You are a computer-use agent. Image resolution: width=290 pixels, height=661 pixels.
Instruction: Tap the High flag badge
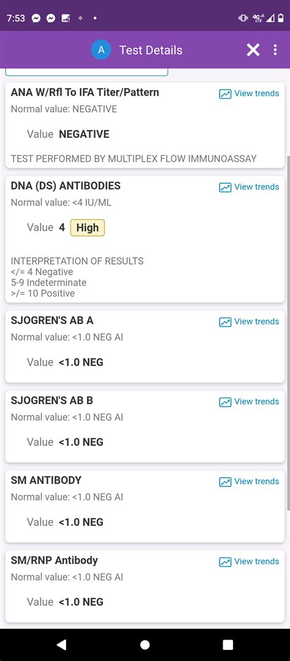pos(87,228)
